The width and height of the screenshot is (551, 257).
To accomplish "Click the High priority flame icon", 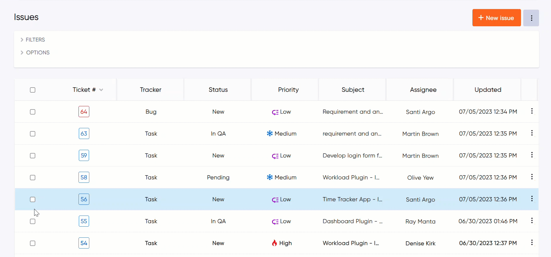I will (274, 243).
